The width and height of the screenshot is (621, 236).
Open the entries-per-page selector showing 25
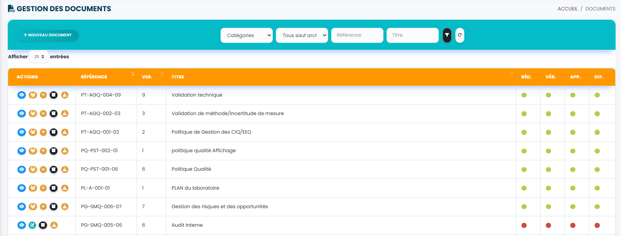tap(39, 57)
